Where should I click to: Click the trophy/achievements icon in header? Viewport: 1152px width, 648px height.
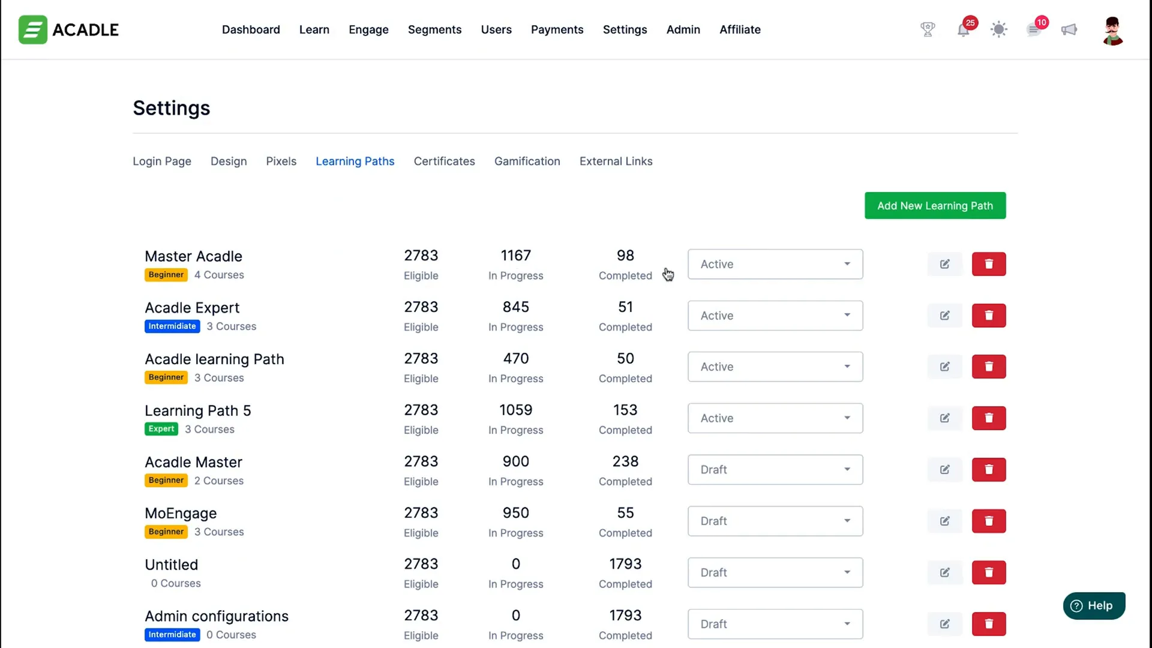click(927, 29)
